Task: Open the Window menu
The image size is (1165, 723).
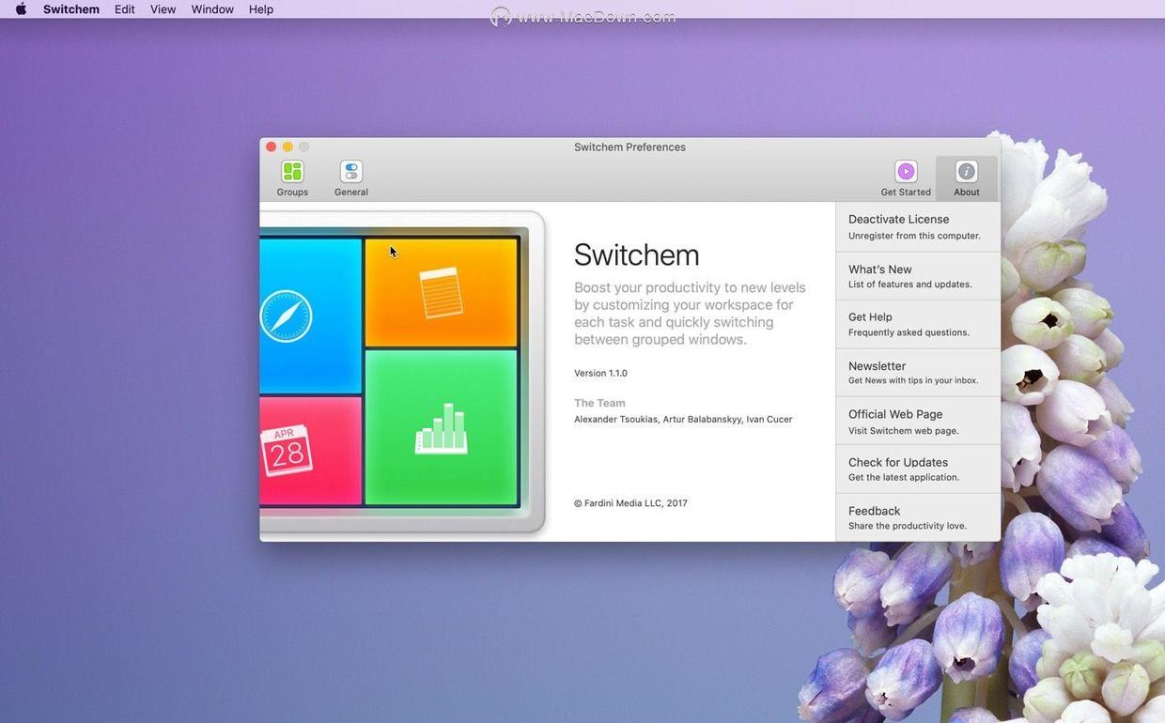Action: (212, 9)
